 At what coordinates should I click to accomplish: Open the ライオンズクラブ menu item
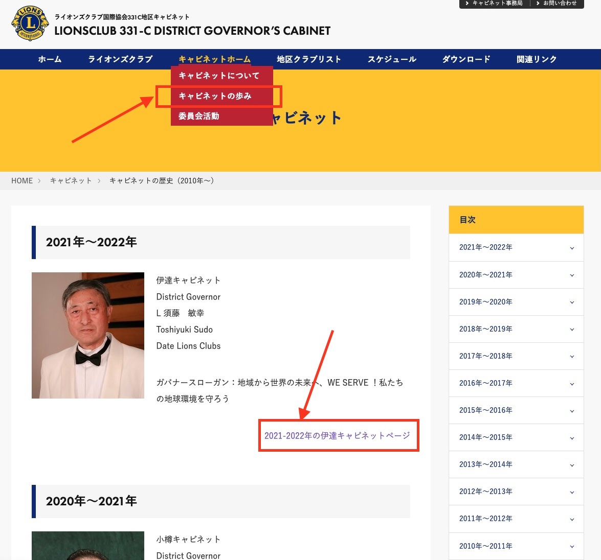pyautogui.click(x=120, y=59)
